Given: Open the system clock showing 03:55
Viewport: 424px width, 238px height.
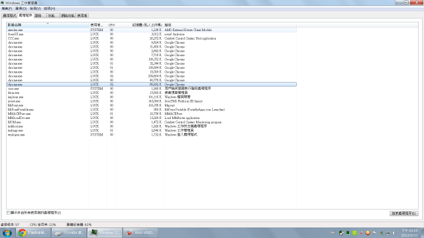Looking at the screenshot, I should coord(409,233).
